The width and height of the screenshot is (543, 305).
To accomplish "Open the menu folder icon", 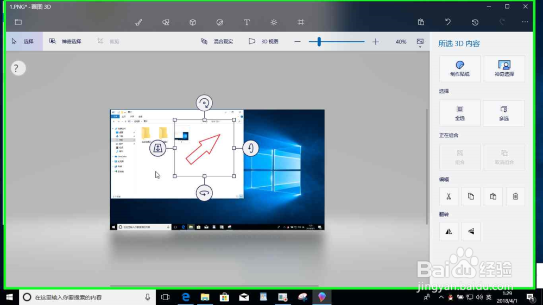I will [x=18, y=22].
